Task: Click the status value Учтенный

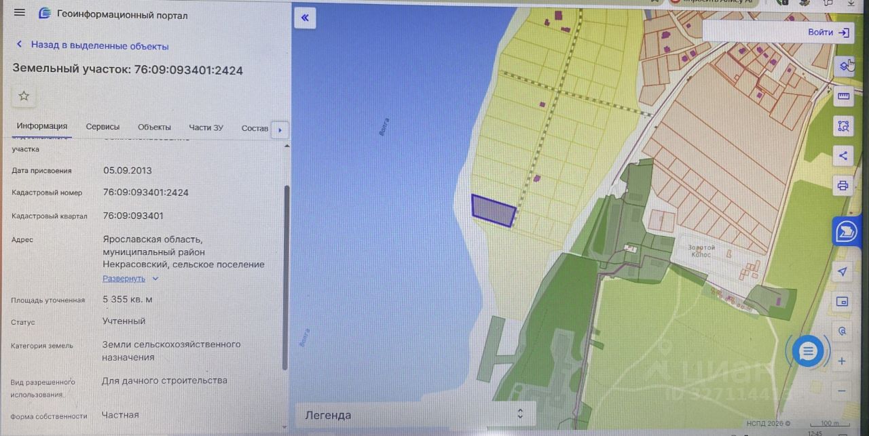Action: pos(124,321)
